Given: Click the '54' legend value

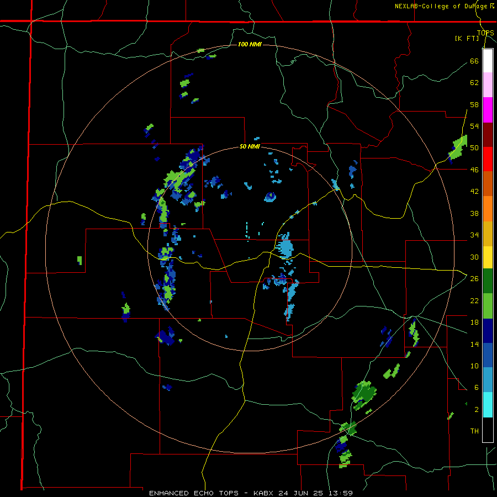Looking at the screenshot, I should tap(474, 126).
